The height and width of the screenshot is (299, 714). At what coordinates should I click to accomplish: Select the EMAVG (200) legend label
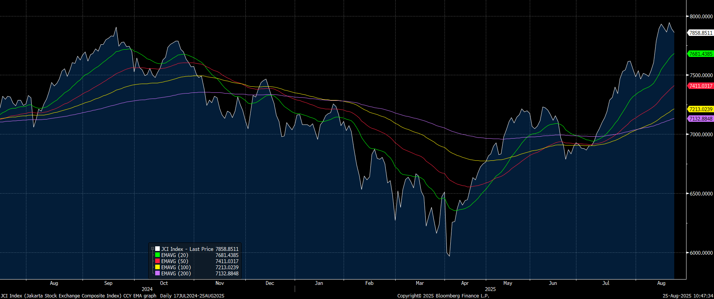[176, 273]
